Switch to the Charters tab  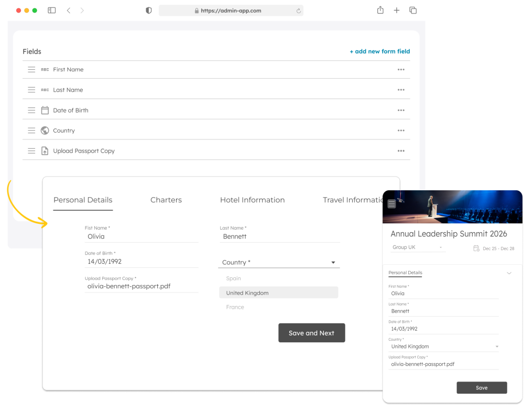pyautogui.click(x=166, y=200)
